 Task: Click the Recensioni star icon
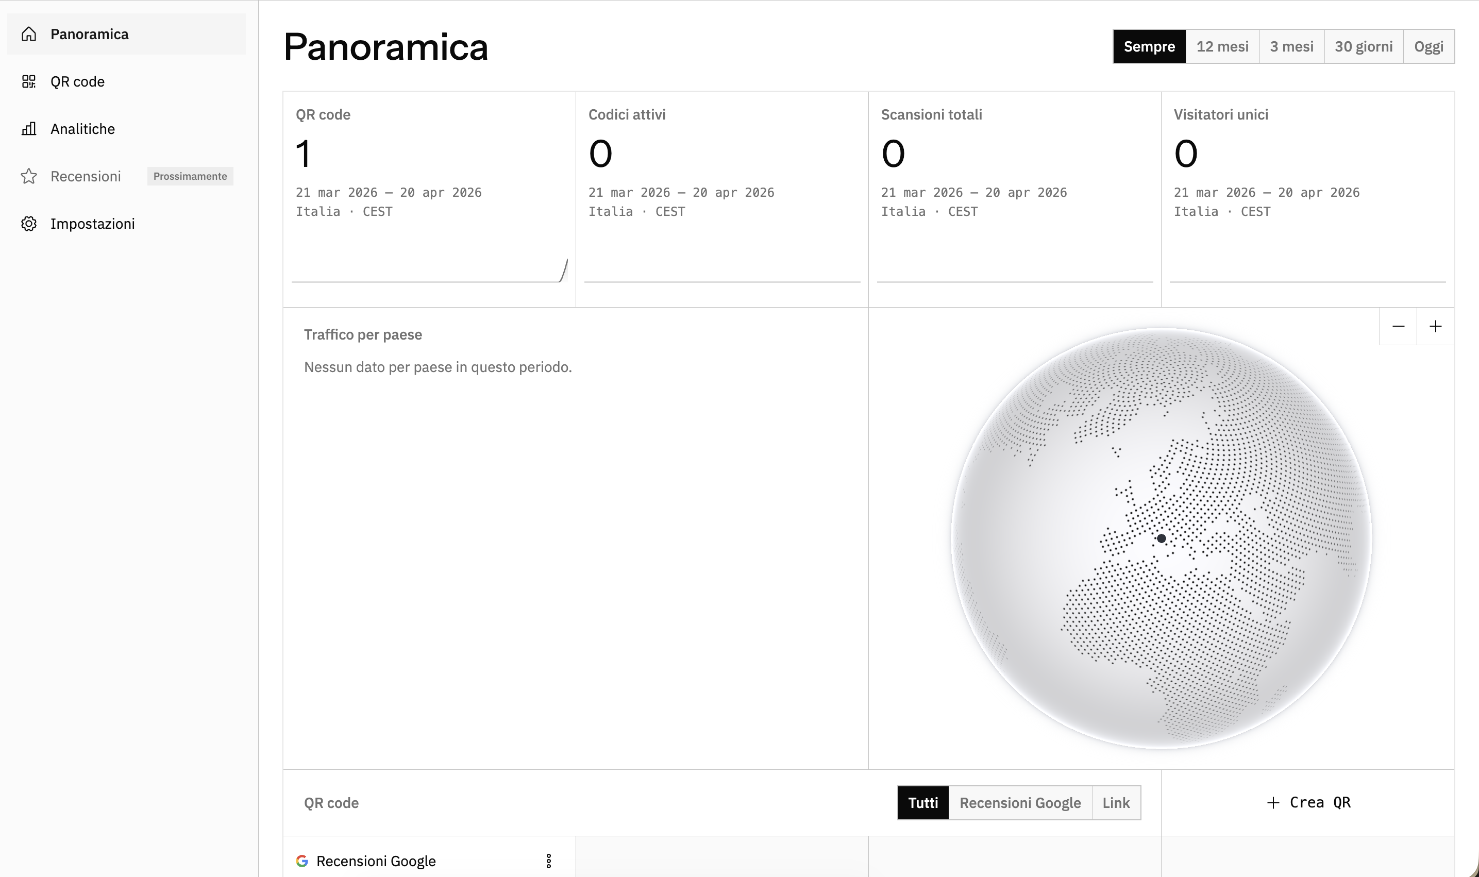coord(29,176)
